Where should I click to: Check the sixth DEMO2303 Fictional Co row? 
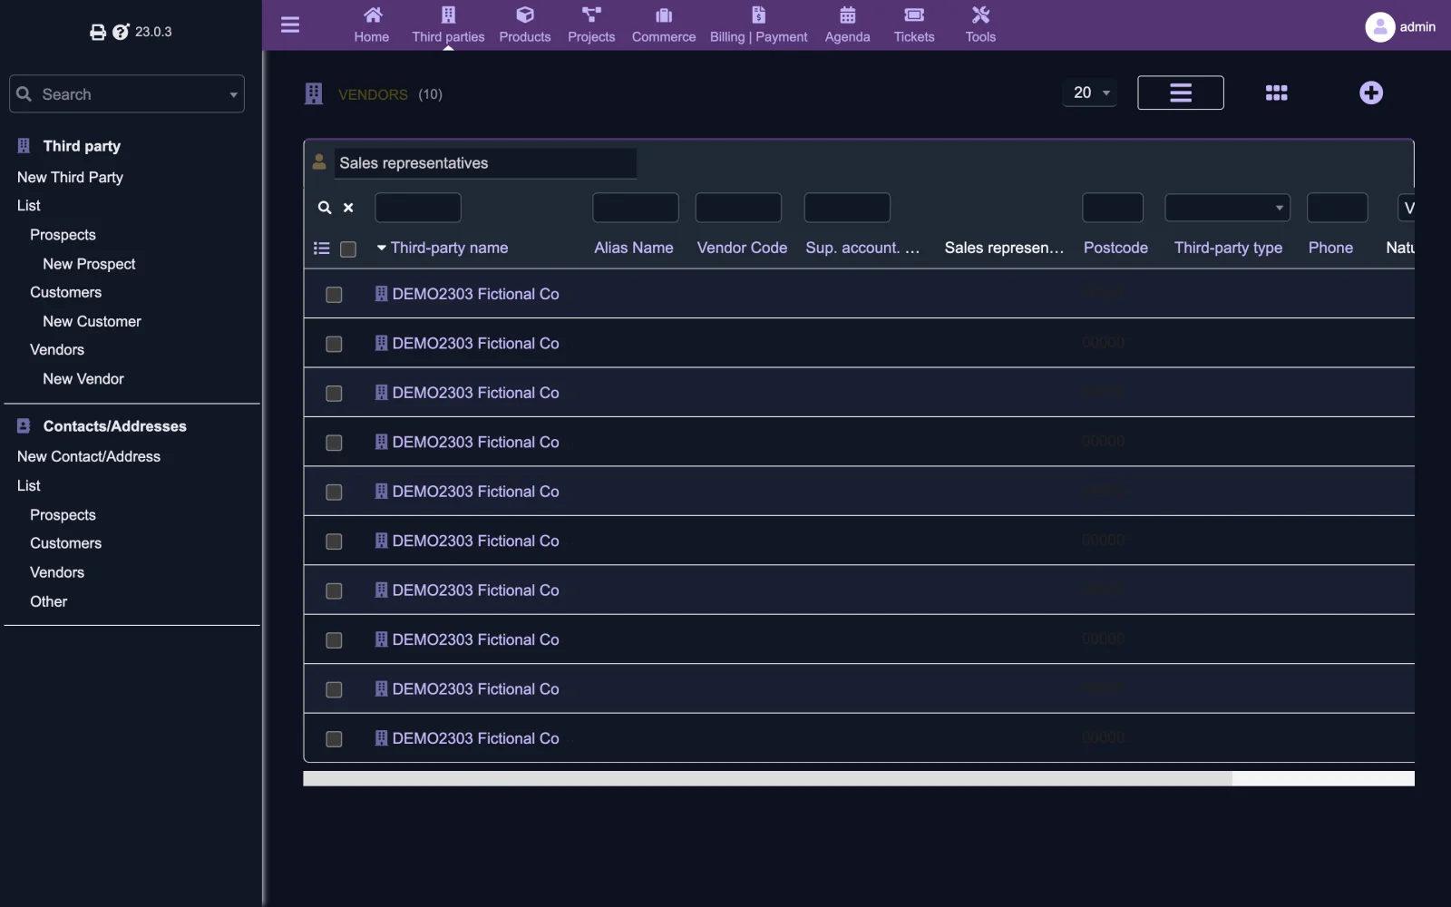point(334,541)
